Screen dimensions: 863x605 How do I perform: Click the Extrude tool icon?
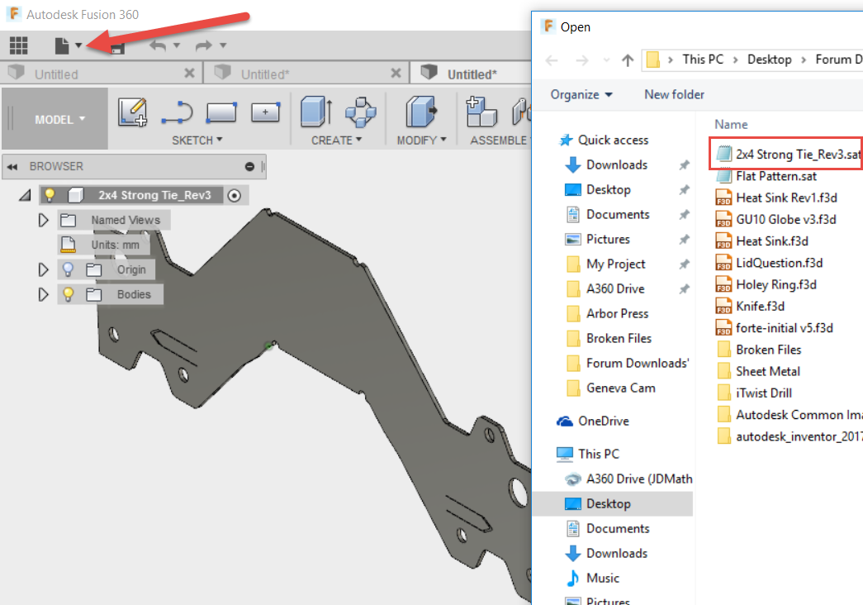(x=316, y=112)
